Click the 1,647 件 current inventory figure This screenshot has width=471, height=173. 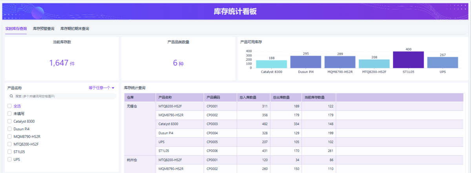point(62,63)
